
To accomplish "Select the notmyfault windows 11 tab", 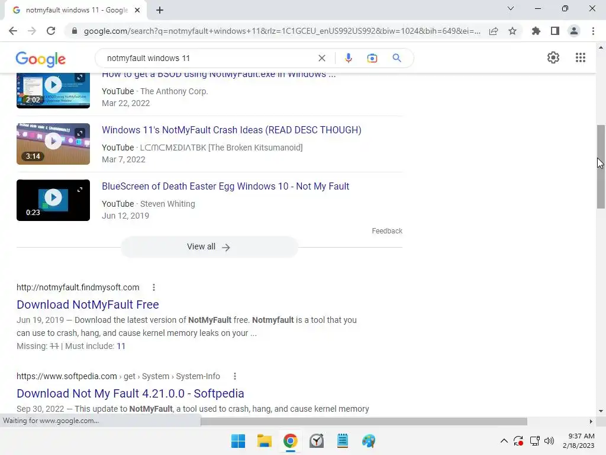I will (76, 10).
